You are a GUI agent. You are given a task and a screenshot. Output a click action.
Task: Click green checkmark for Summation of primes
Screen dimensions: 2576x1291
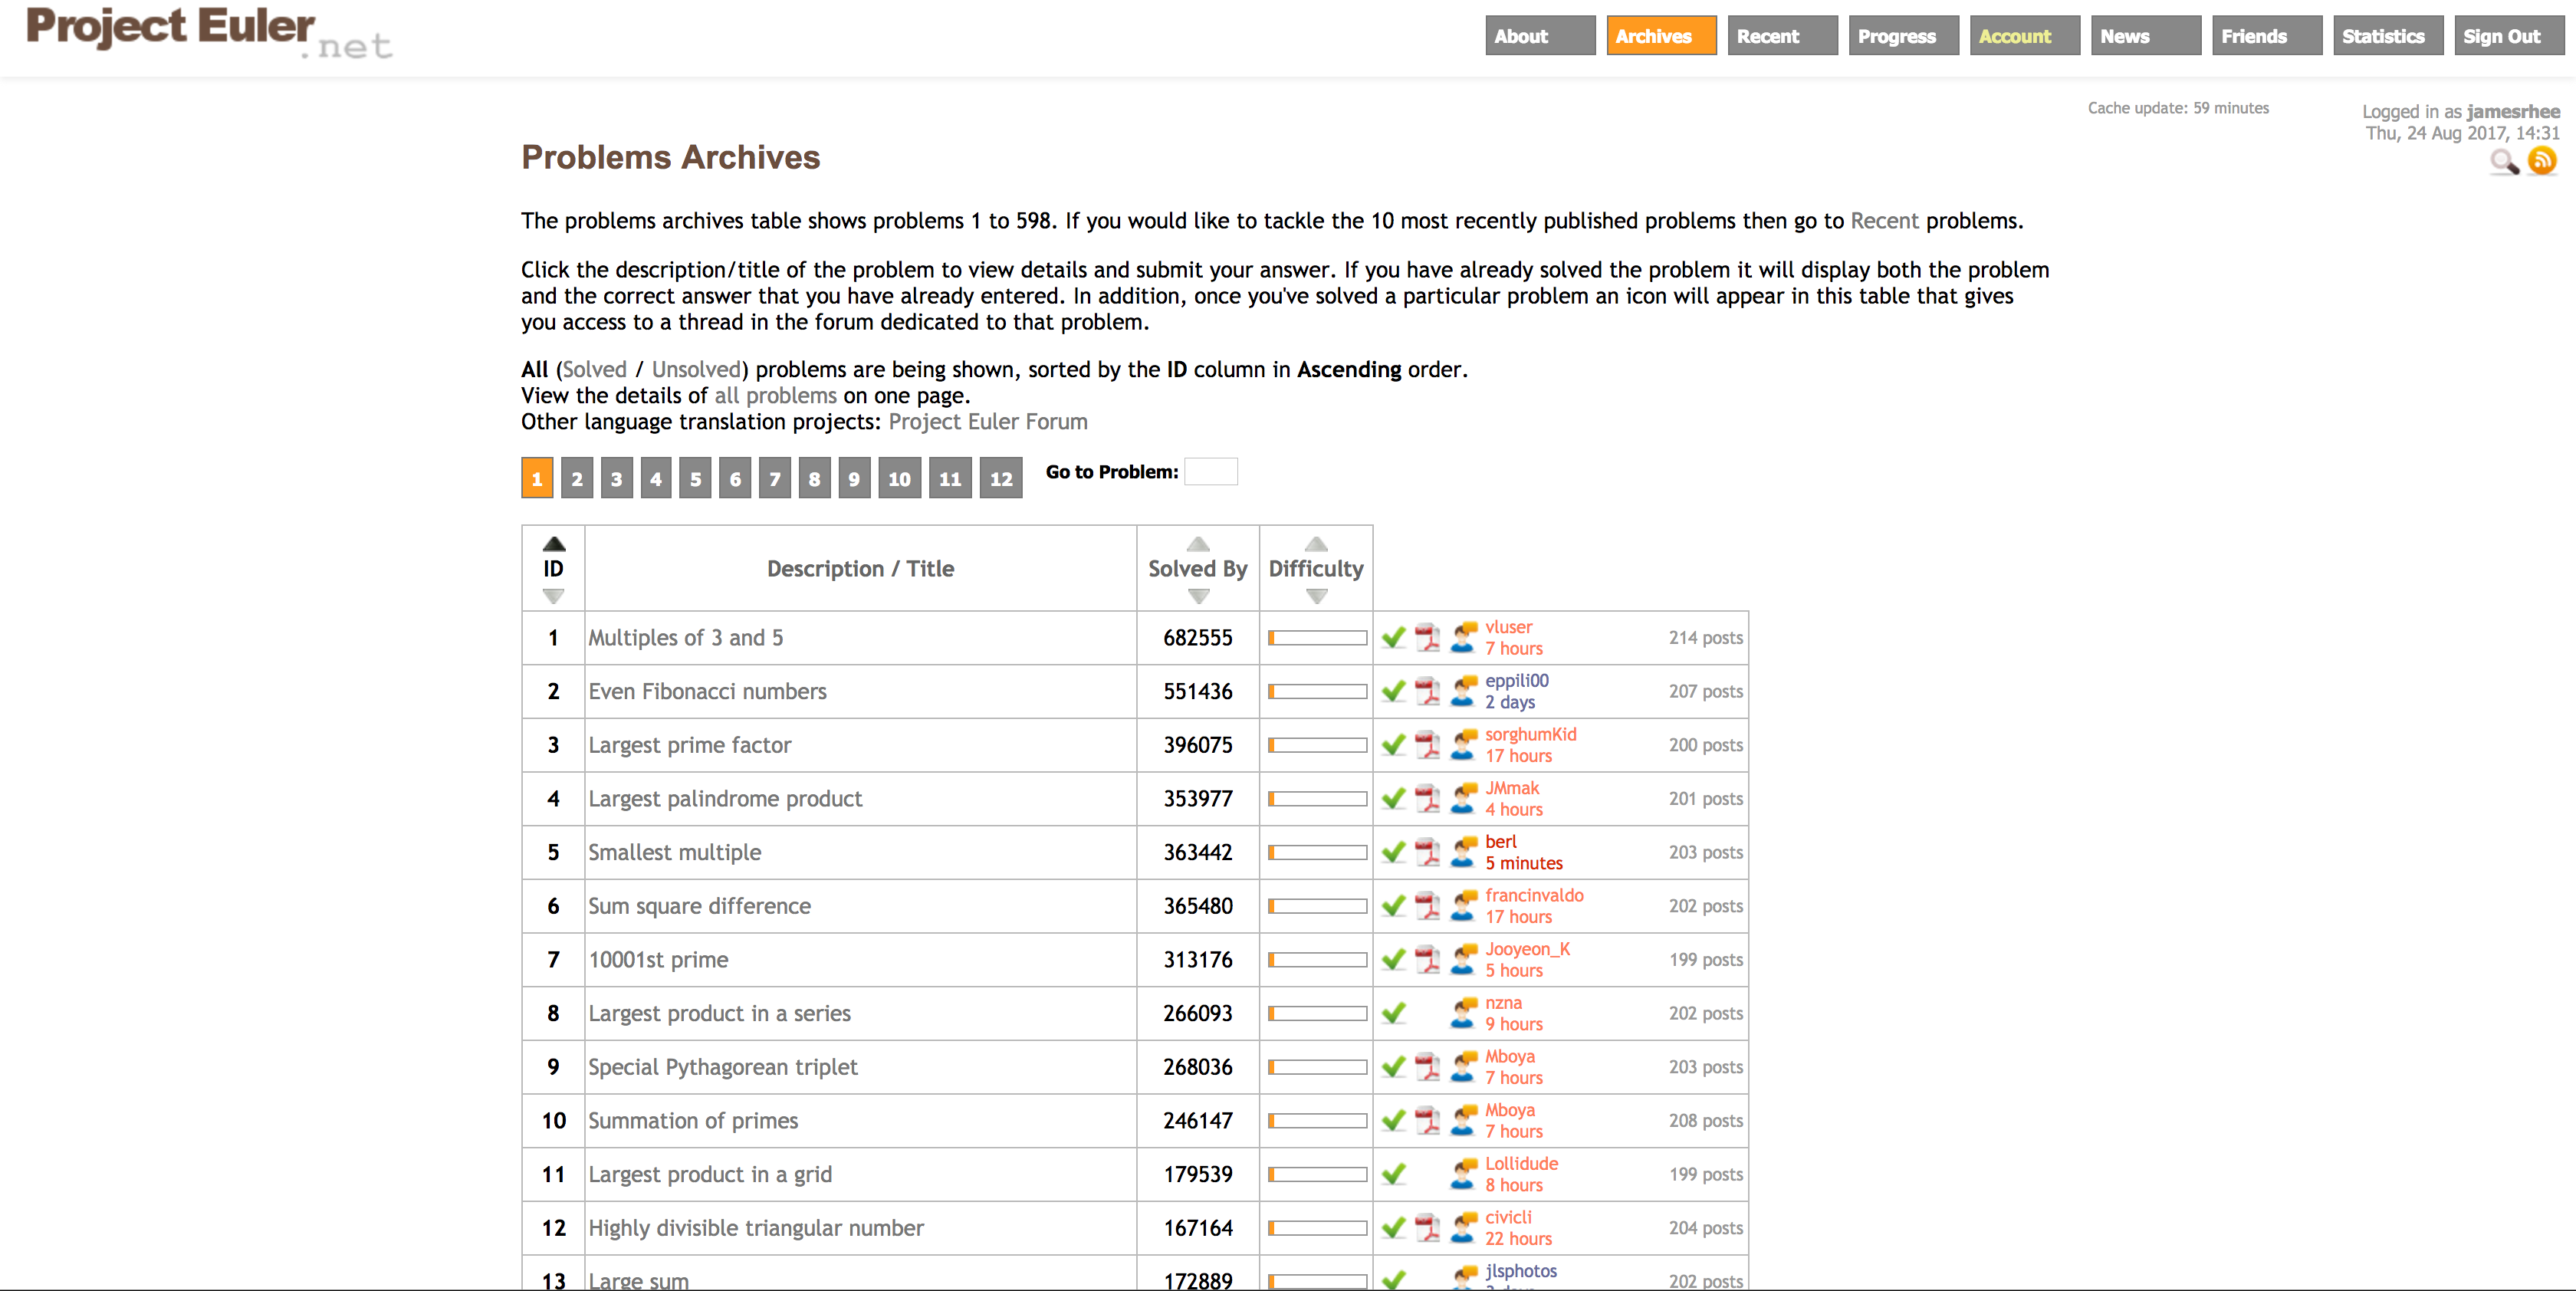[x=1394, y=1121]
